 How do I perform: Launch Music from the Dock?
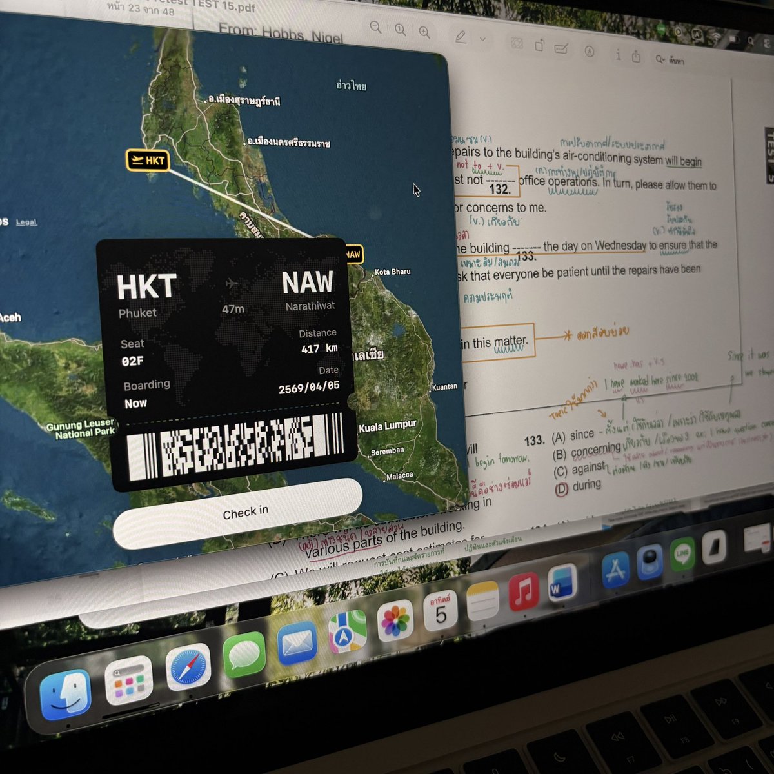524,591
